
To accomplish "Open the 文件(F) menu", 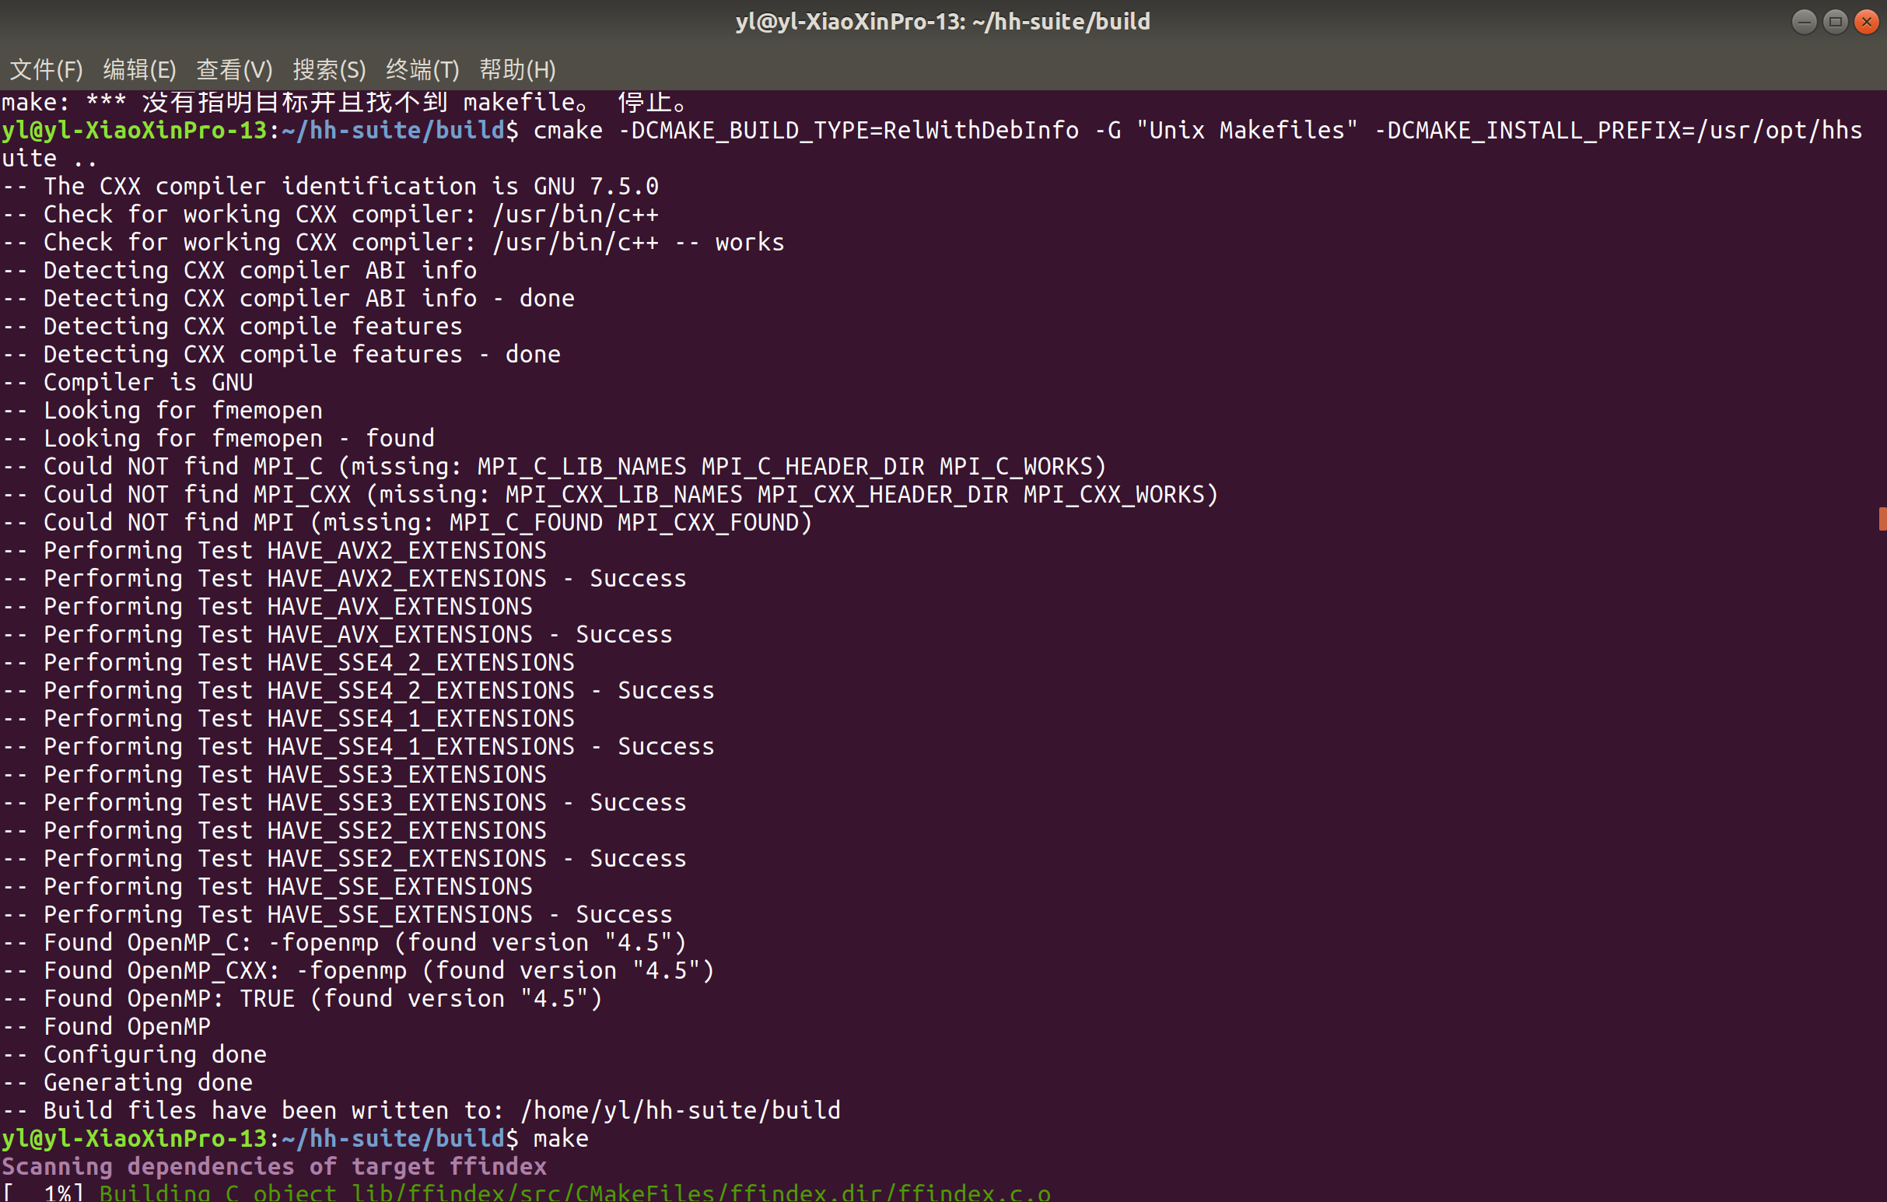I will (x=45, y=70).
